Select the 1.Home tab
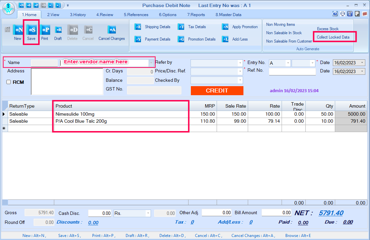370x240 pixels. (x=29, y=15)
